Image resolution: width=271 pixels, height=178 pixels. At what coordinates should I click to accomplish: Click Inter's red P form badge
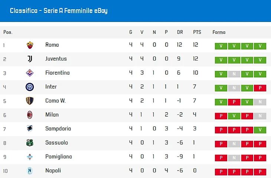[260, 88]
